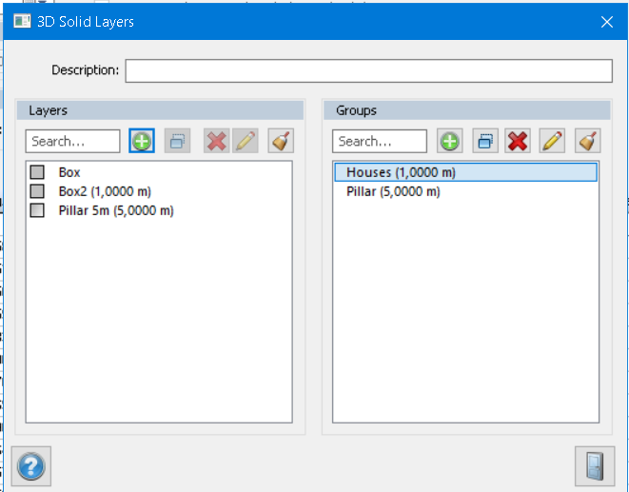629x492 pixels.
Task: Click the broom clean icon in Groups panel
Action: click(x=588, y=142)
